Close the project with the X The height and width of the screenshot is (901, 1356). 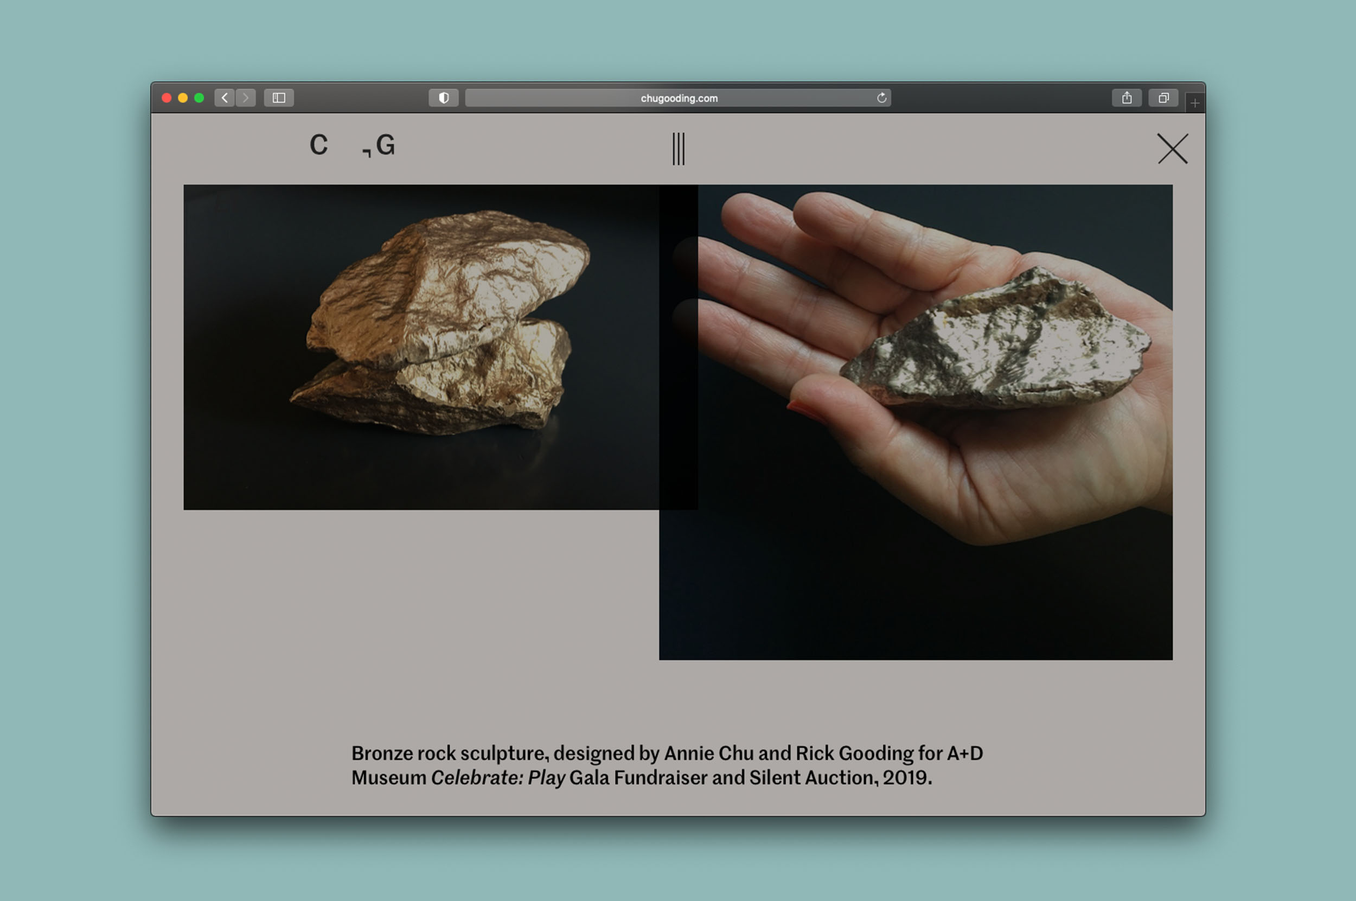pos(1172,149)
